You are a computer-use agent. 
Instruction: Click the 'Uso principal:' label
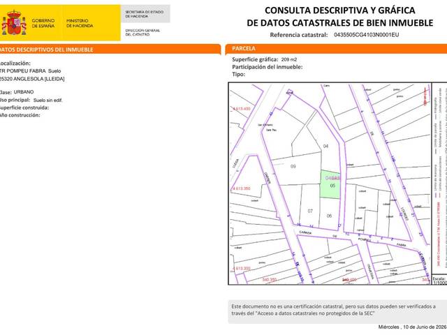pos(15,100)
